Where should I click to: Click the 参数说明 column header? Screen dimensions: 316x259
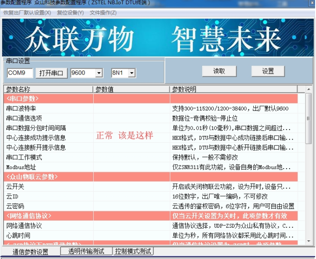pos(234,89)
